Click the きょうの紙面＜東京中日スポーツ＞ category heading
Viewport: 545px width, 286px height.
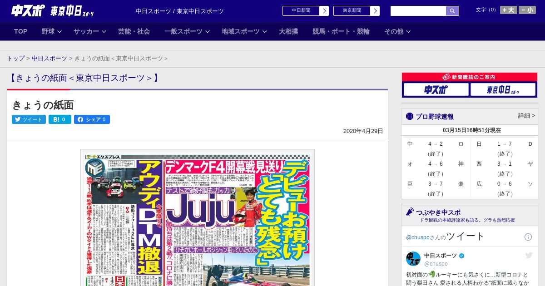pos(84,78)
